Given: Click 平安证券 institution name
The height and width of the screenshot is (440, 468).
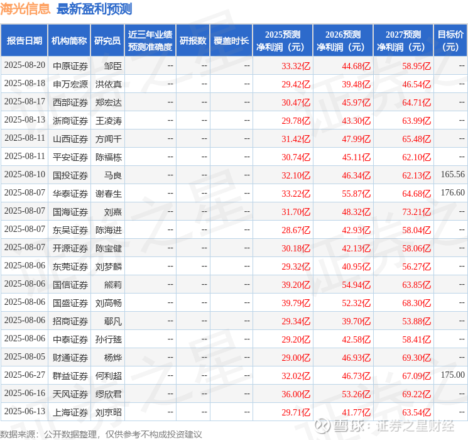Looking at the screenshot, I should [70, 157].
